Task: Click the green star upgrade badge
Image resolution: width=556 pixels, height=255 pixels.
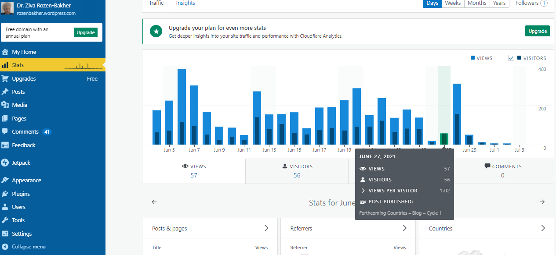Action: coord(156,31)
